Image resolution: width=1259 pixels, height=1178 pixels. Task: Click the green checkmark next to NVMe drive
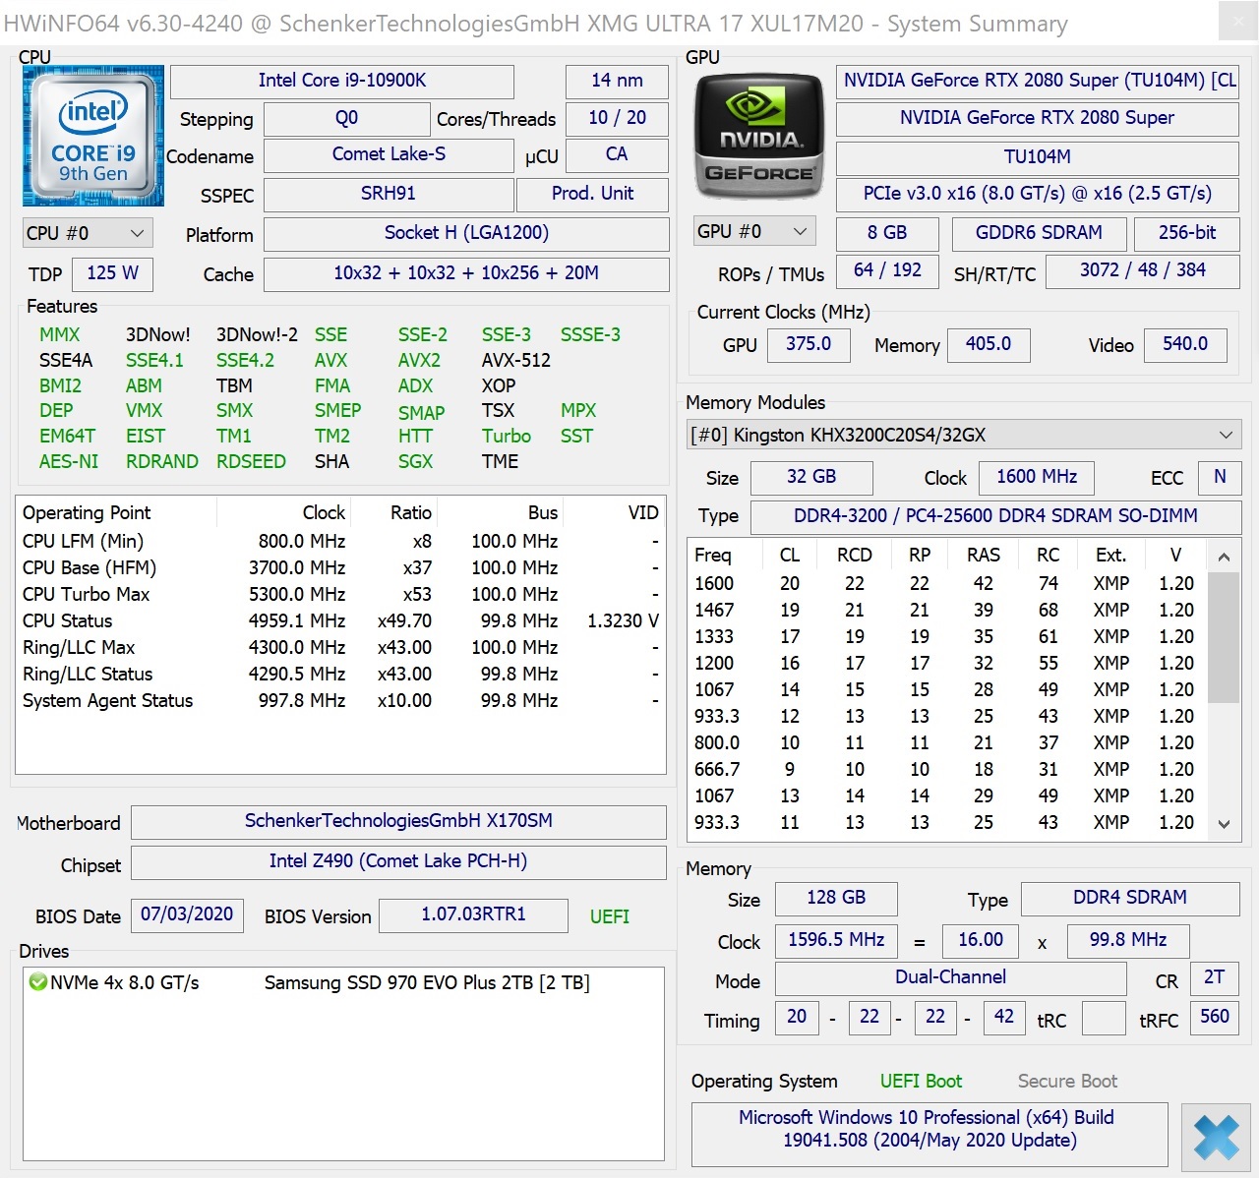click(38, 981)
